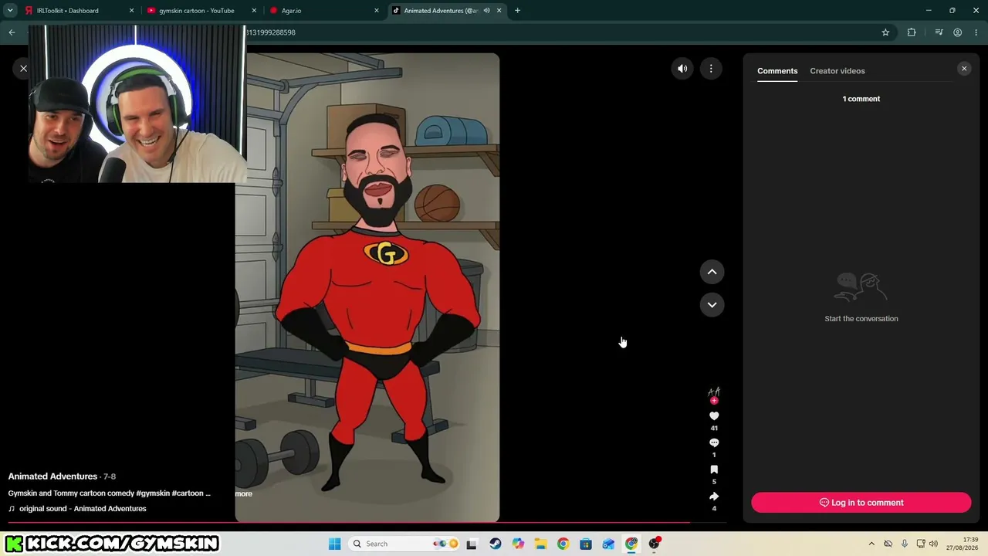Go to the next video with the down arrow
The width and height of the screenshot is (988, 556).
point(712,304)
